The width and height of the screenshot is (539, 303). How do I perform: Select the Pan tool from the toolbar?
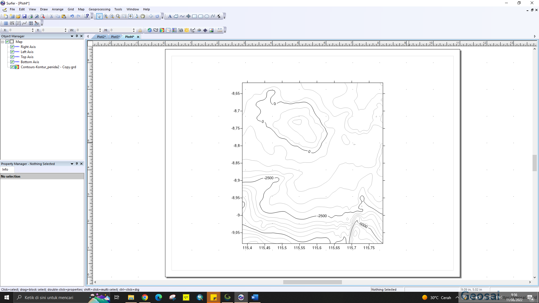click(x=143, y=16)
